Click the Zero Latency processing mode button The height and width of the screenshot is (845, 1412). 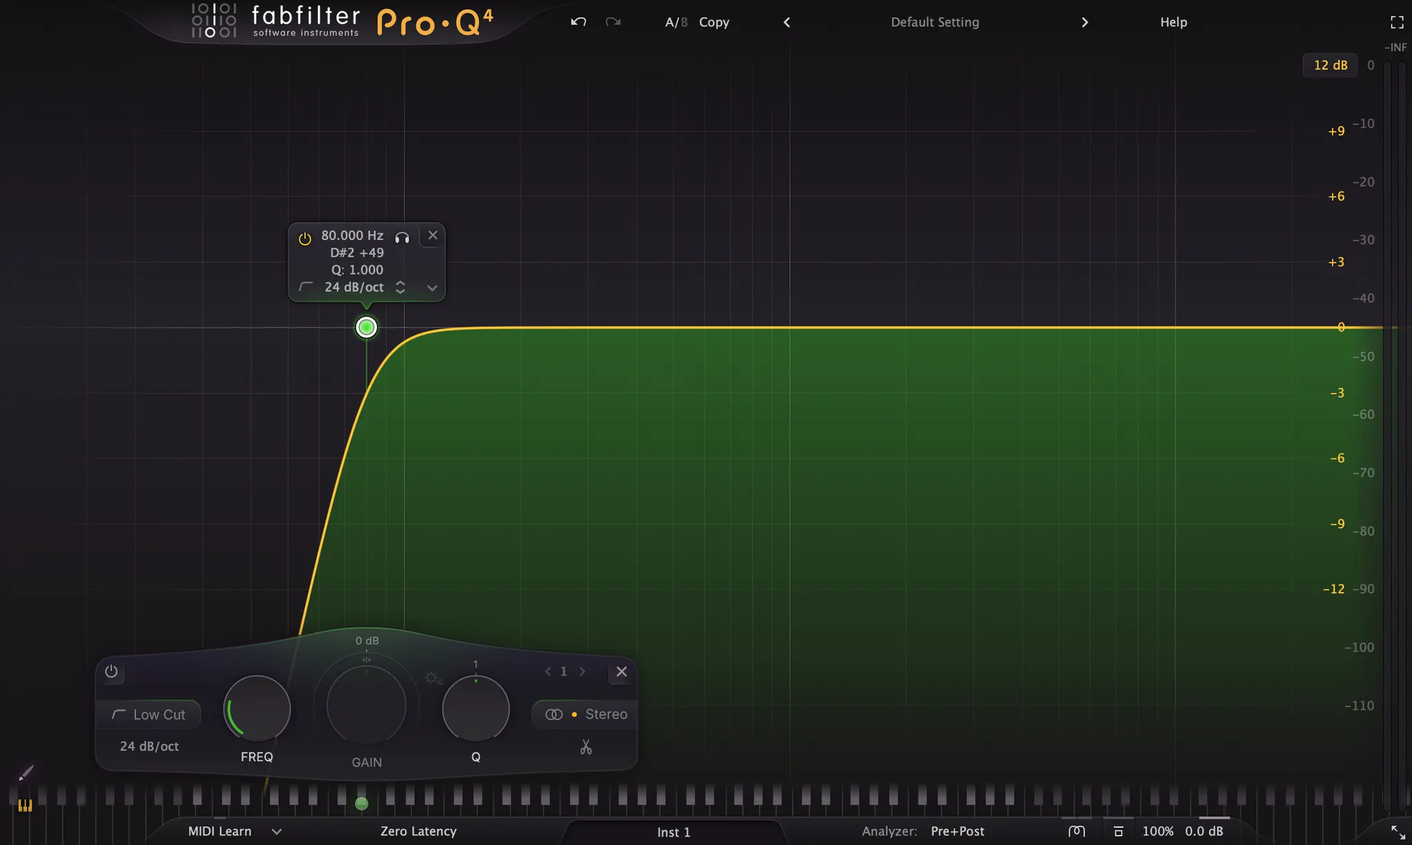pyautogui.click(x=418, y=831)
